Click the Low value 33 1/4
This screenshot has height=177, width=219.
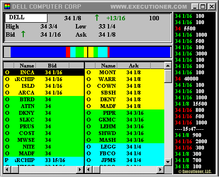(x=107, y=27)
